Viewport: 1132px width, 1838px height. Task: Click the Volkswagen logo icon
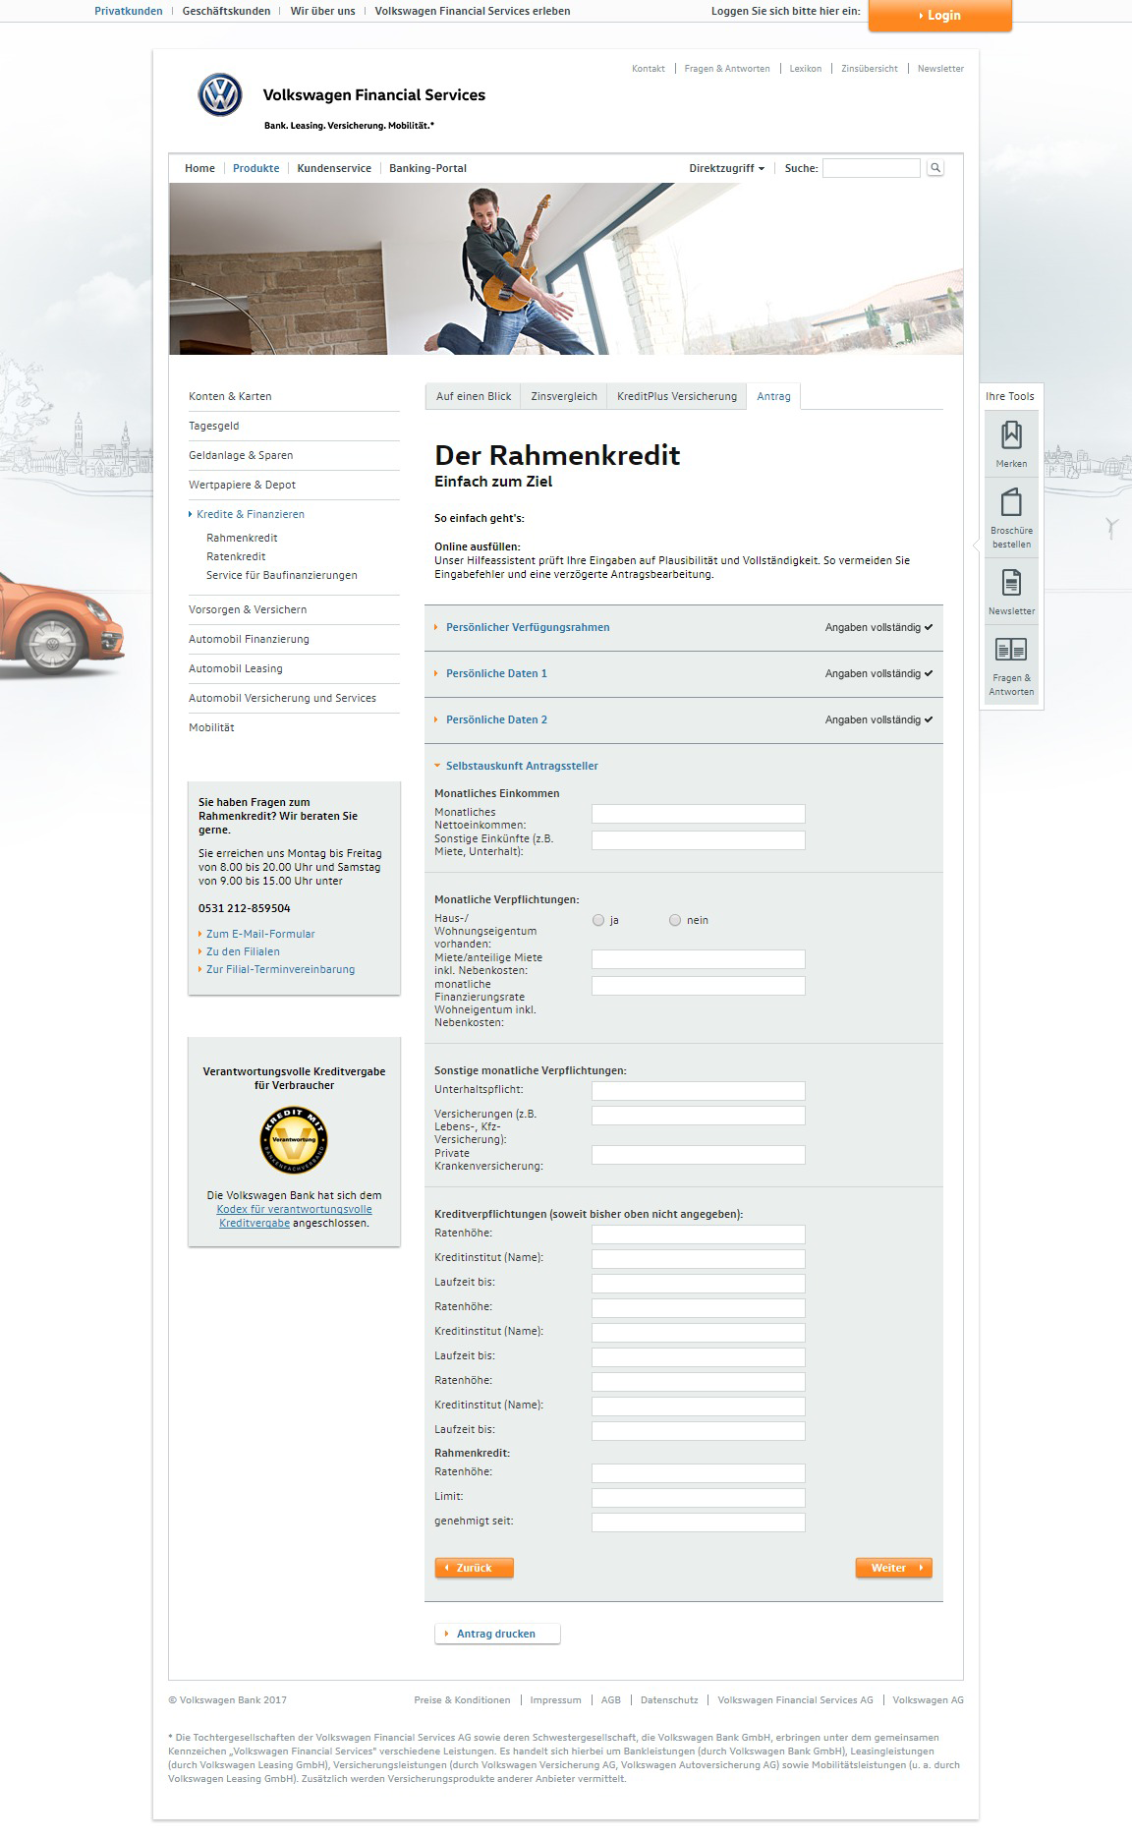coord(220,95)
